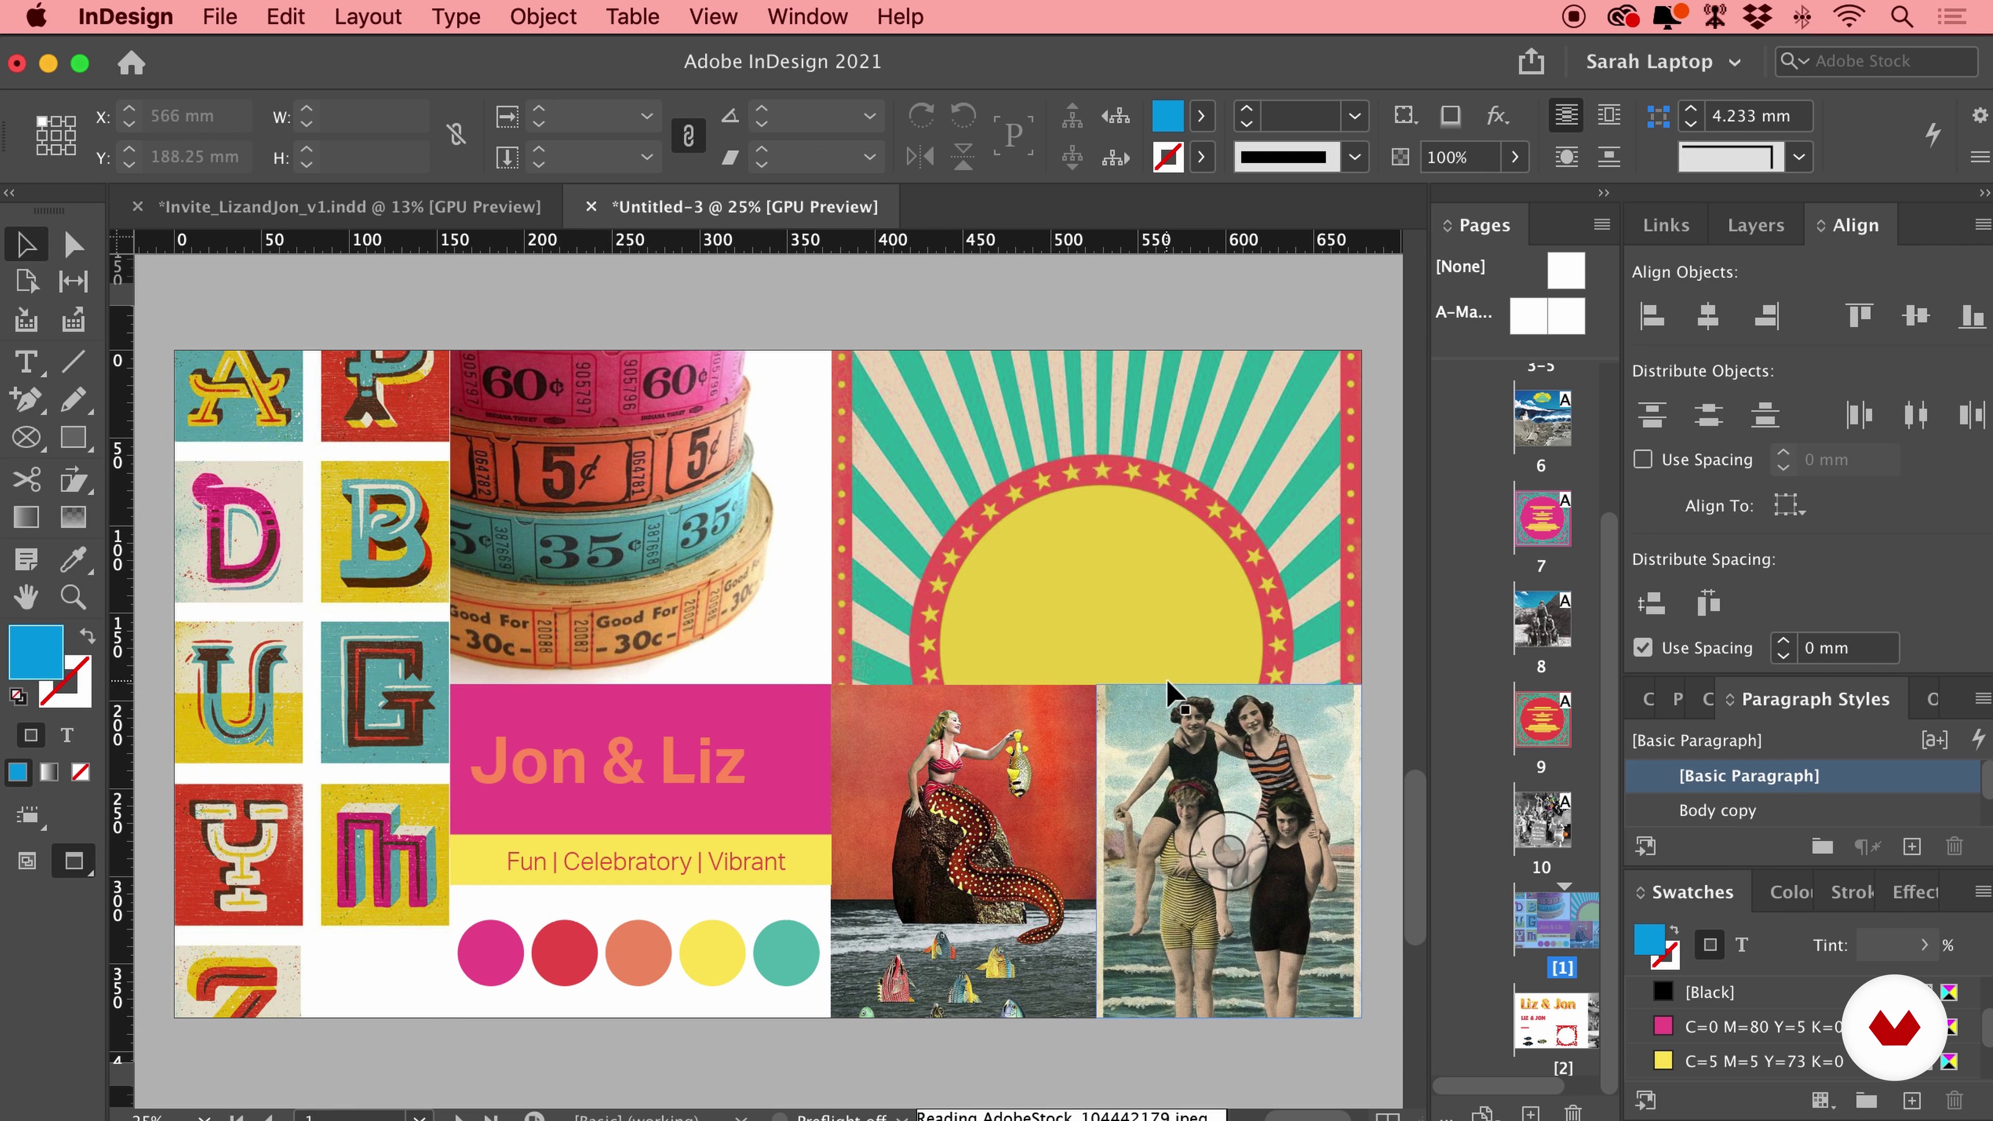Open the Pages panel menu

point(1602,224)
